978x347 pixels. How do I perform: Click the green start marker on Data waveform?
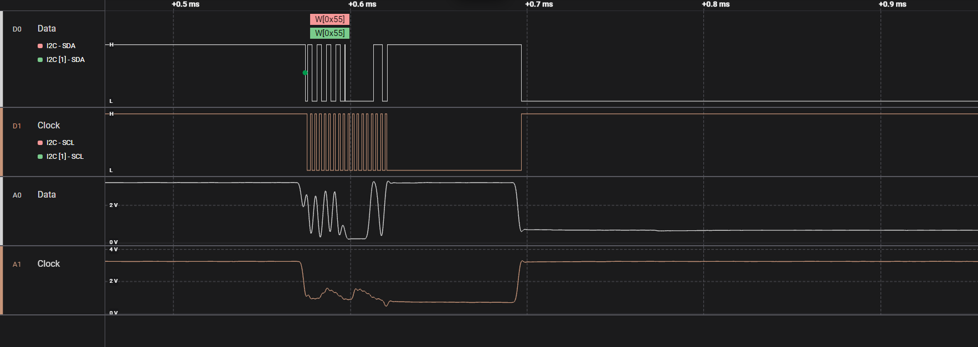coord(305,72)
